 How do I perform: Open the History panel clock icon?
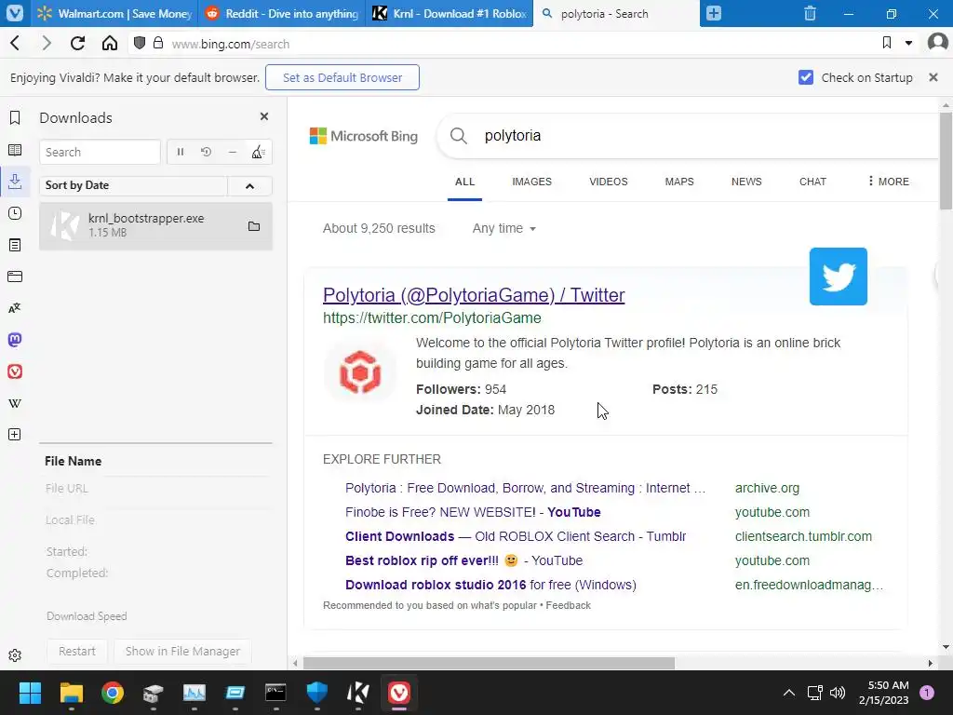(15, 213)
